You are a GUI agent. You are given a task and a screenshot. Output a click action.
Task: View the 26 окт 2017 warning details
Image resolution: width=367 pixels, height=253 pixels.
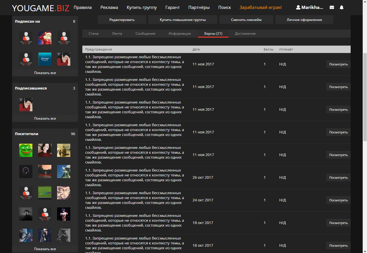point(338,178)
